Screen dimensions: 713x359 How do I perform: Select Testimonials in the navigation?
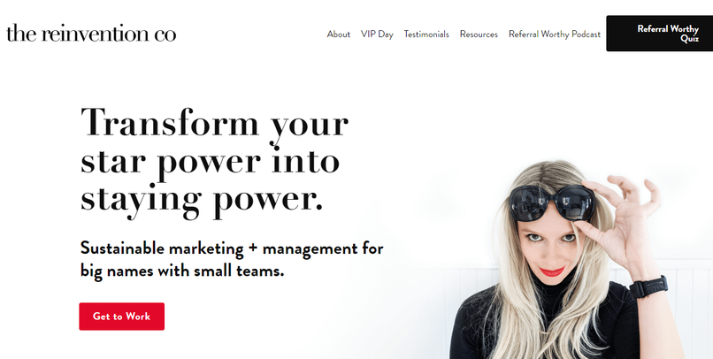click(x=426, y=34)
